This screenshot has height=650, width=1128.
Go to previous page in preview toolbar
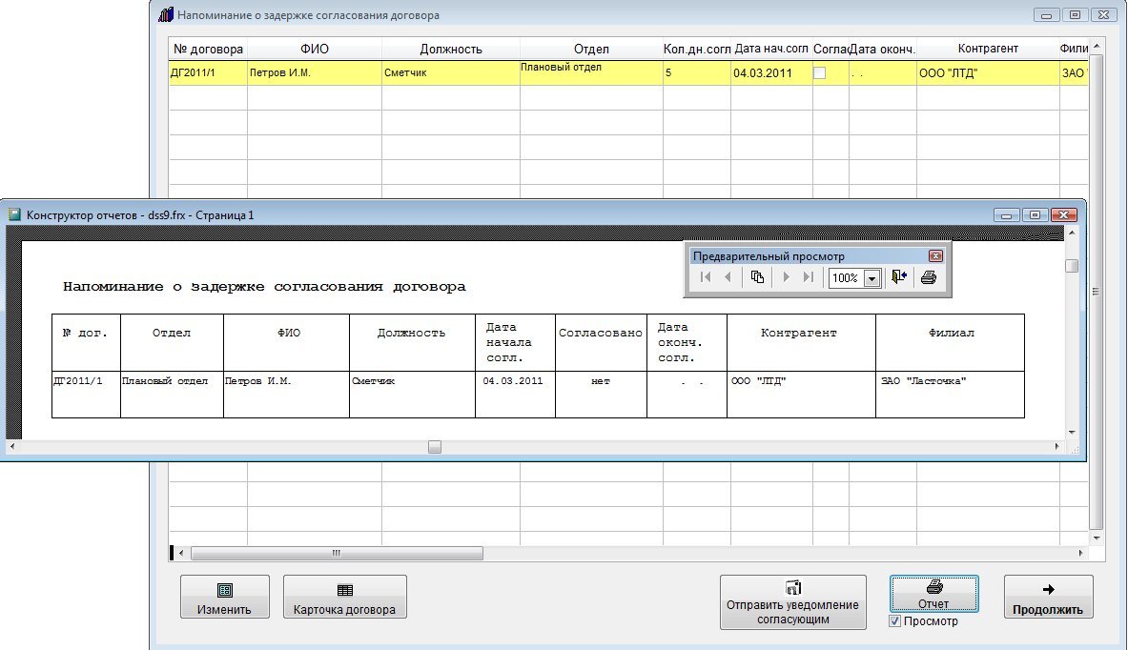[728, 278]
